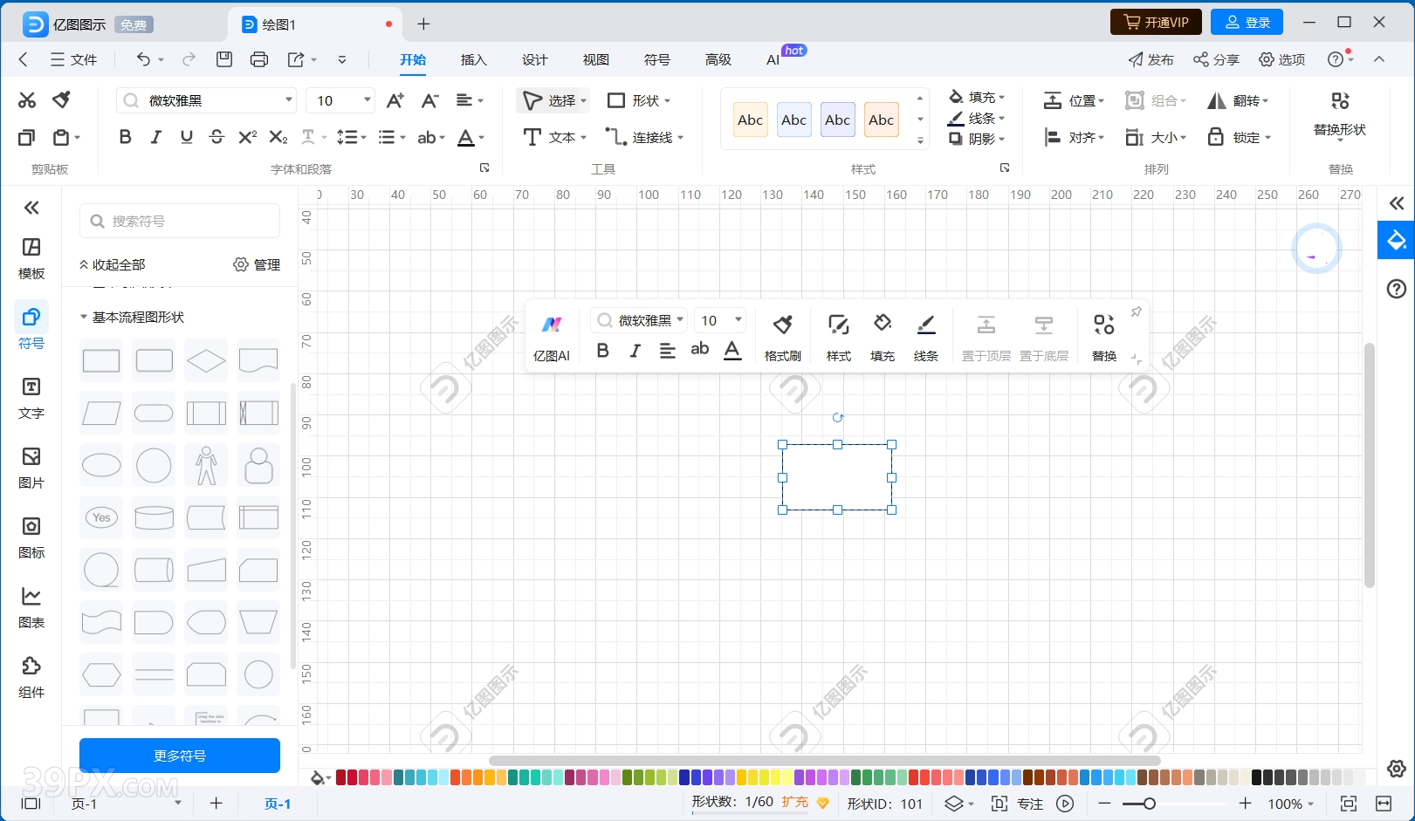Open the layers icon in status bar
This screenshot has height=821, width=1415.
[954, 804]
